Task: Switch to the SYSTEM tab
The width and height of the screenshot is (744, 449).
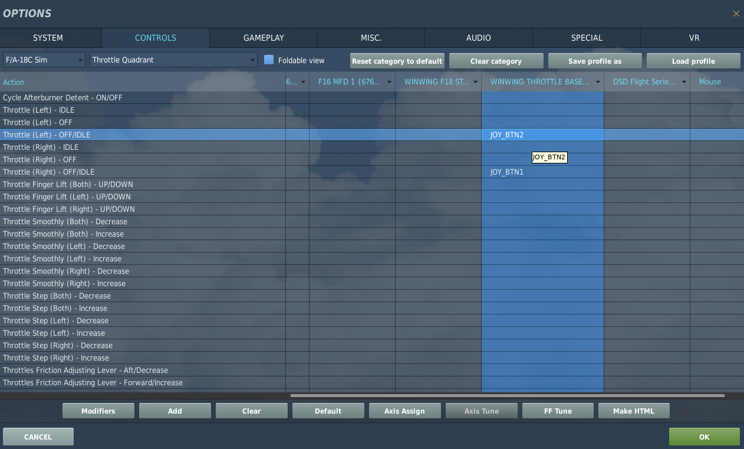Action: pos(48,38)
